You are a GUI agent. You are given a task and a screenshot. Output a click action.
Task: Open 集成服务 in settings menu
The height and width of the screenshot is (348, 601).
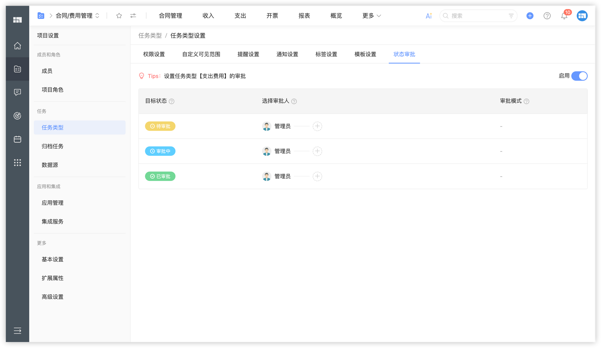(x=80, y=221)
